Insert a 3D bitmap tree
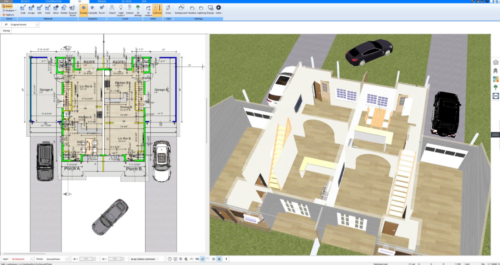The image size is (500, 265). [x=138, y=10]
